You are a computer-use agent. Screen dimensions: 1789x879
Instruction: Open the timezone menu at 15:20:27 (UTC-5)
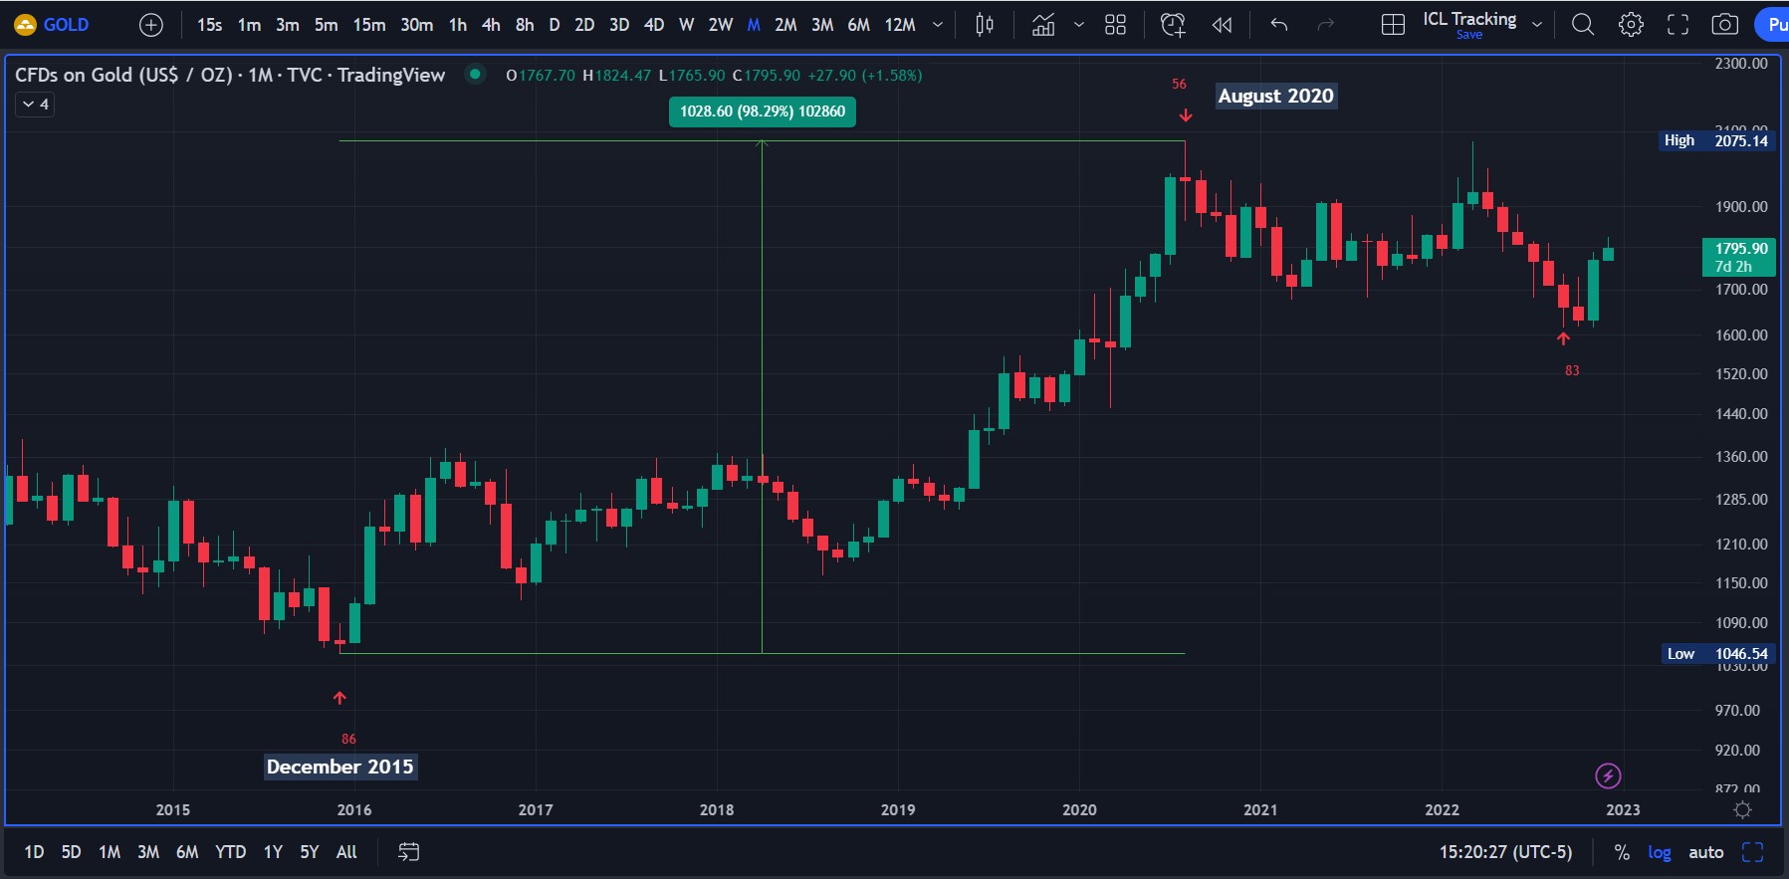click(1505, 852)
